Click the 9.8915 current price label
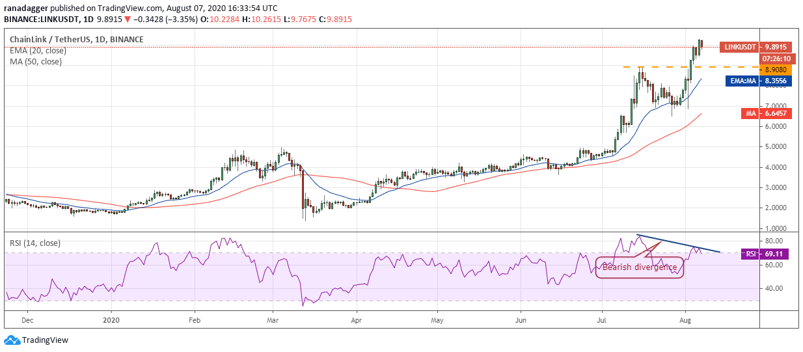The image size is (803, 352). coord(776,47)
